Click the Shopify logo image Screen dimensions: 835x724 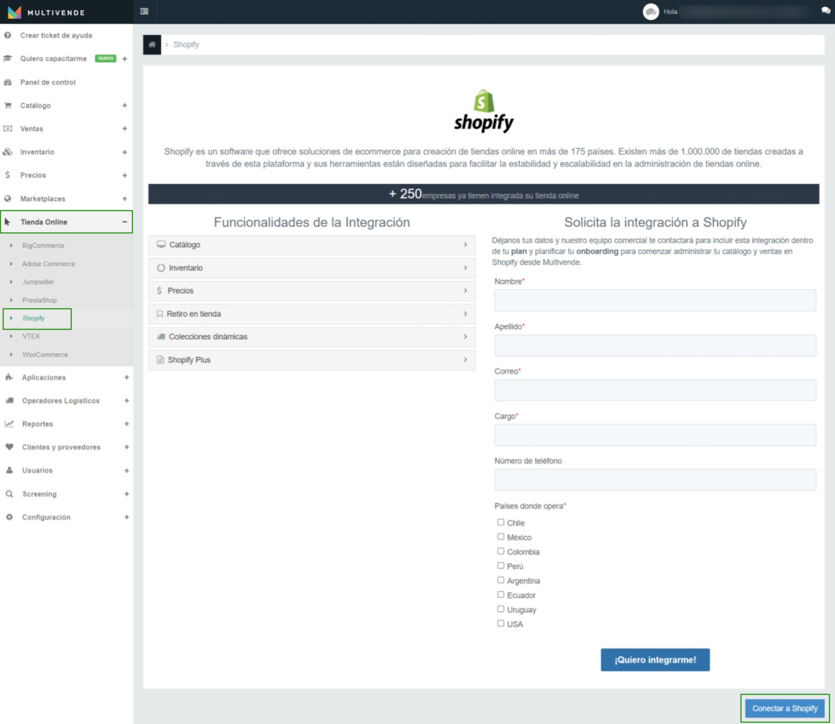coord(484,111)
